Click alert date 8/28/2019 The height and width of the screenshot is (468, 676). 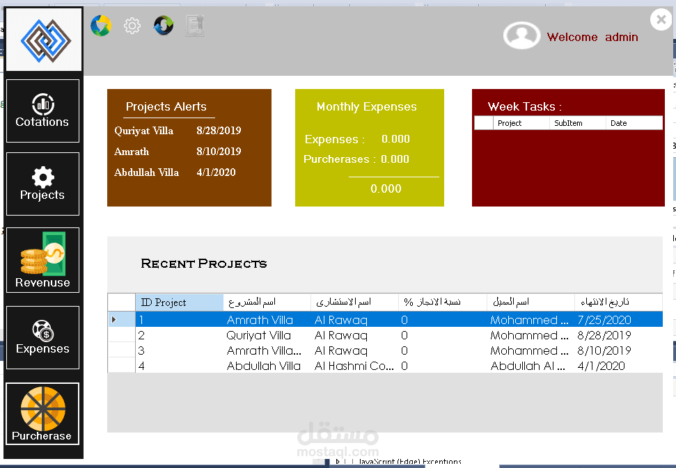pos(219,131)
